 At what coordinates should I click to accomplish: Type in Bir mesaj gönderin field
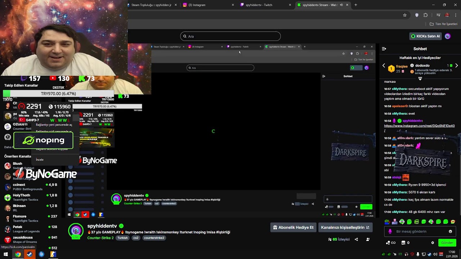coord(421,231)
